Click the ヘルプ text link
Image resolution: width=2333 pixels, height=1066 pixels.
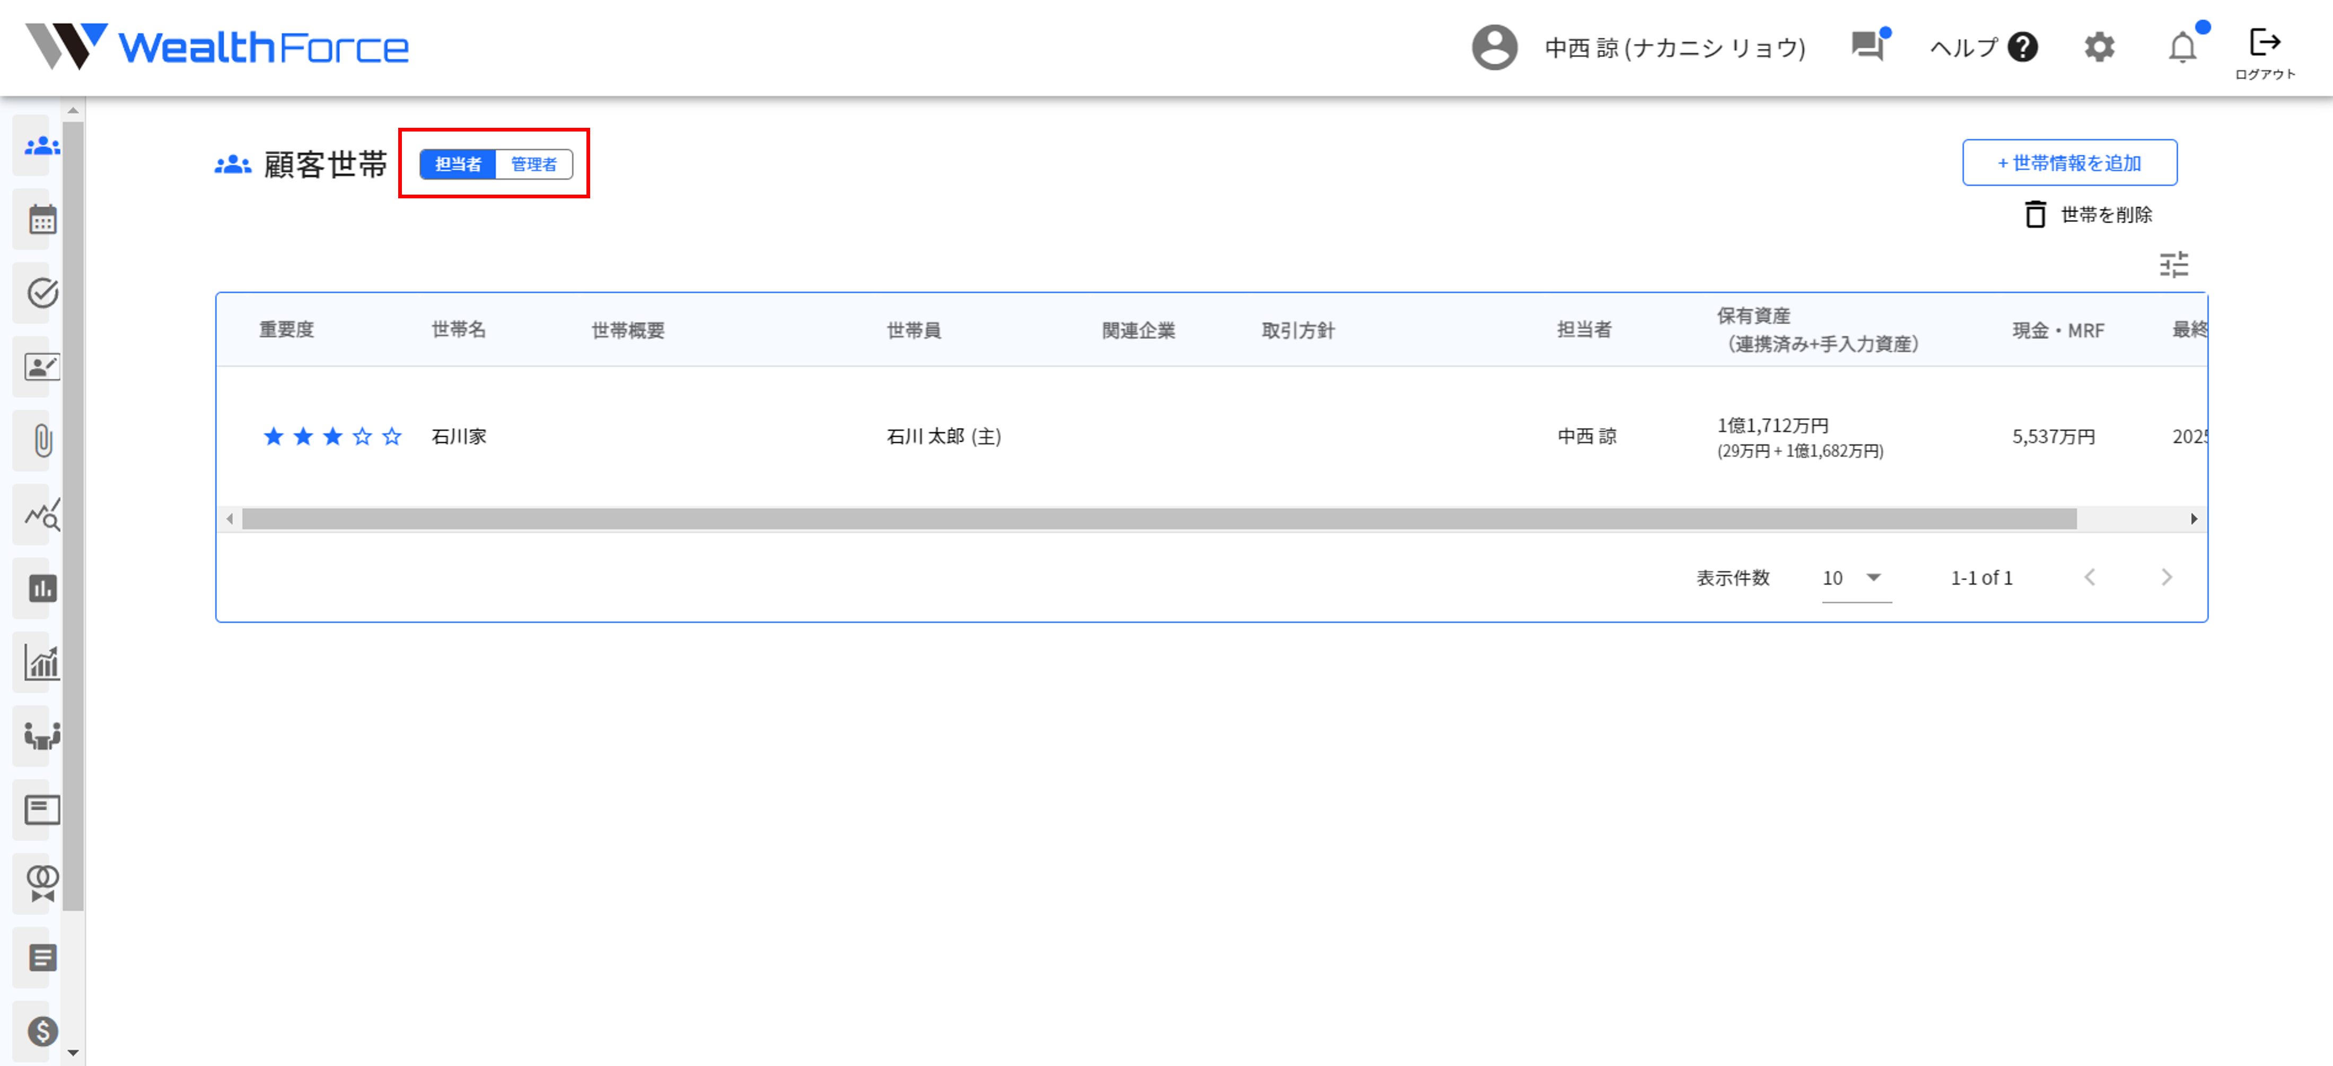(1963, 47)
